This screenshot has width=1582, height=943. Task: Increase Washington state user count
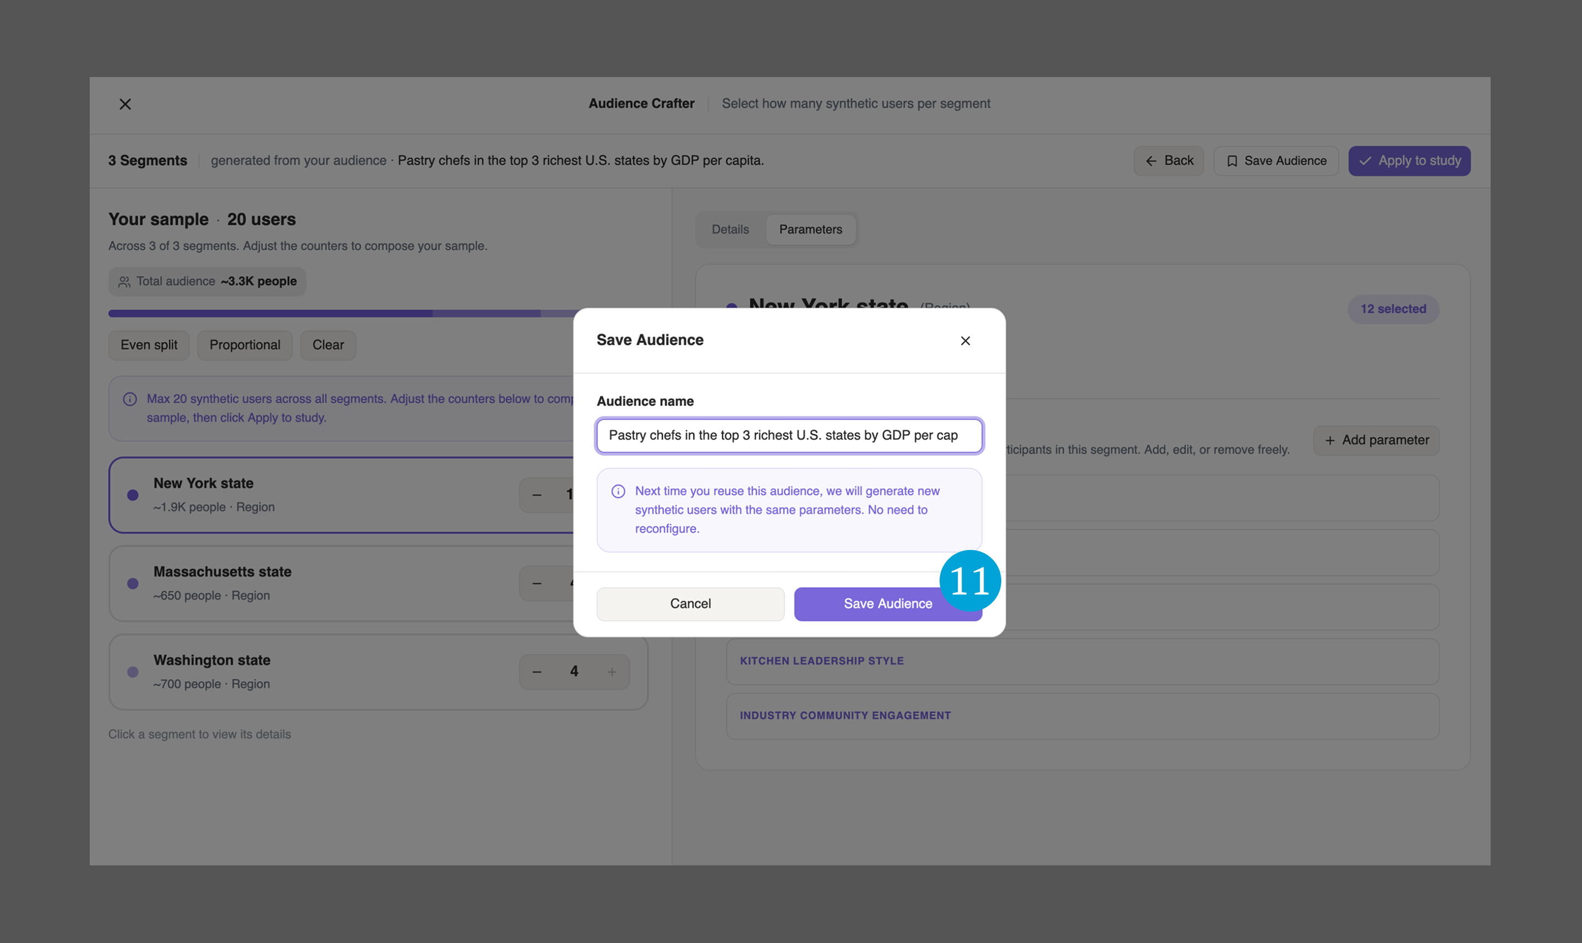tap(612, 672)
